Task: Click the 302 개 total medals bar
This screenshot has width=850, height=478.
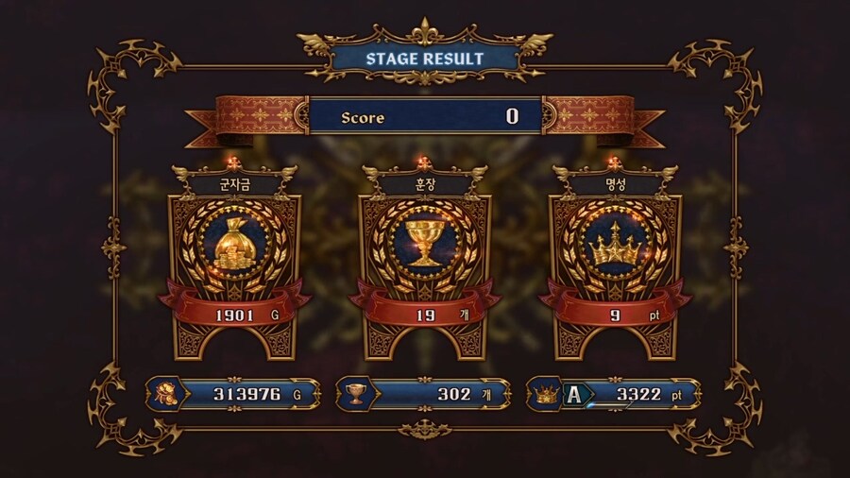Action: (423, 394)
